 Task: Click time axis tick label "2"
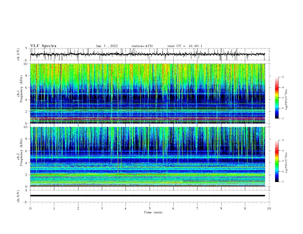pyautogui.click(x=78, y=208)
